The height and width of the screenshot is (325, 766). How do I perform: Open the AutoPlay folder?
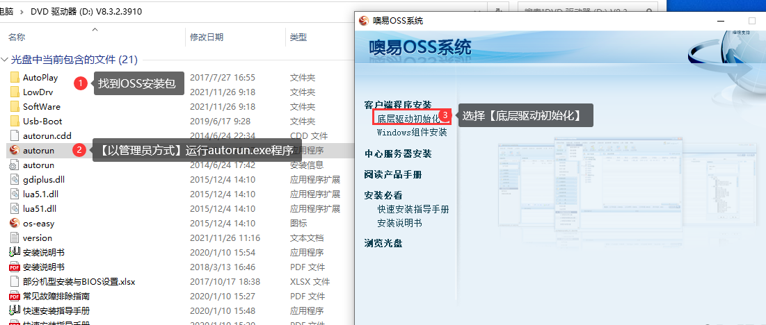(x=40, y=77)
